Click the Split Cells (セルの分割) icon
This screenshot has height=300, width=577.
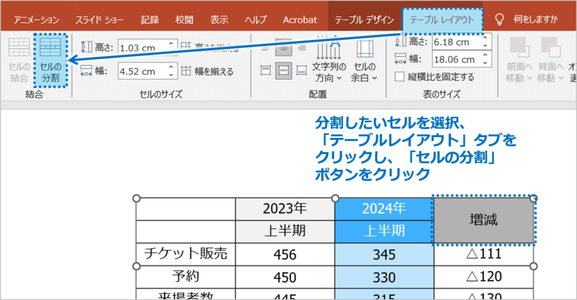[x=50, y=47]
